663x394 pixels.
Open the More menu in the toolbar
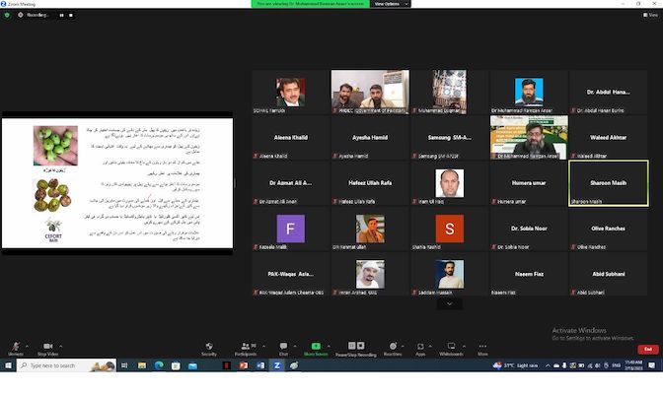pyautogui.click(x=483, y=347)
